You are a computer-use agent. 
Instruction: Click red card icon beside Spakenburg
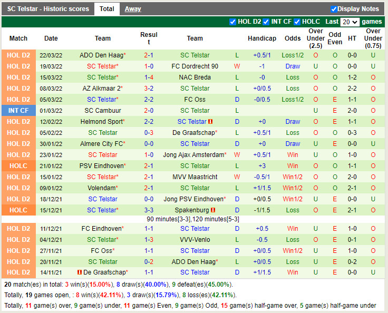tap(213, 210)
